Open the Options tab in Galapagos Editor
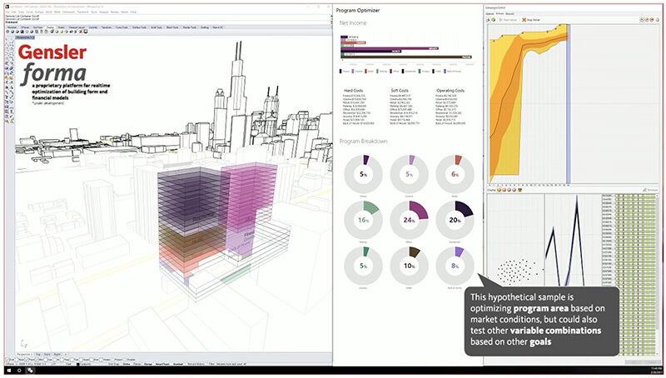This screenshot has width=666, height=378. pyautogui.click(x=490, y=13)
